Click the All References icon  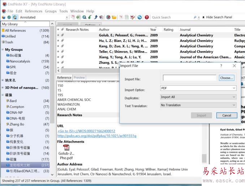[x=3, y=30]
